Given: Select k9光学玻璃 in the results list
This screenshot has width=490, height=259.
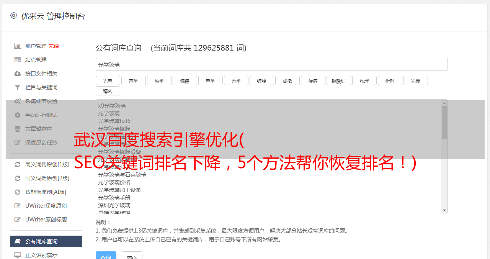Looking at the screenshot, I should [112, 106].
